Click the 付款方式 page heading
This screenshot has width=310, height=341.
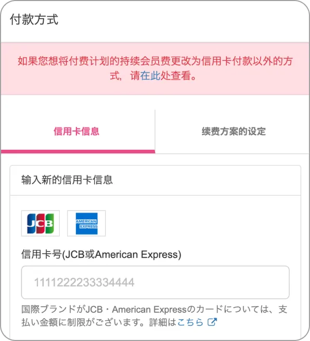click(x=34, y=19)
